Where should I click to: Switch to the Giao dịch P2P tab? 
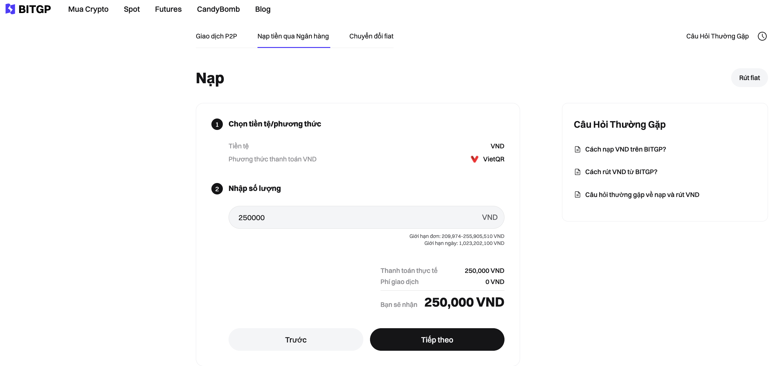pos(216,36)
